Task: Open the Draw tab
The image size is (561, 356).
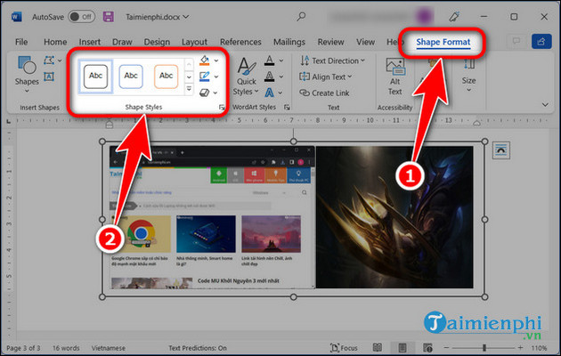Action: click(x=122, y=42)
